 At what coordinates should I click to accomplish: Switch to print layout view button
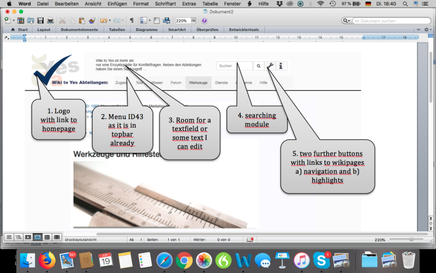pos(37,237)
